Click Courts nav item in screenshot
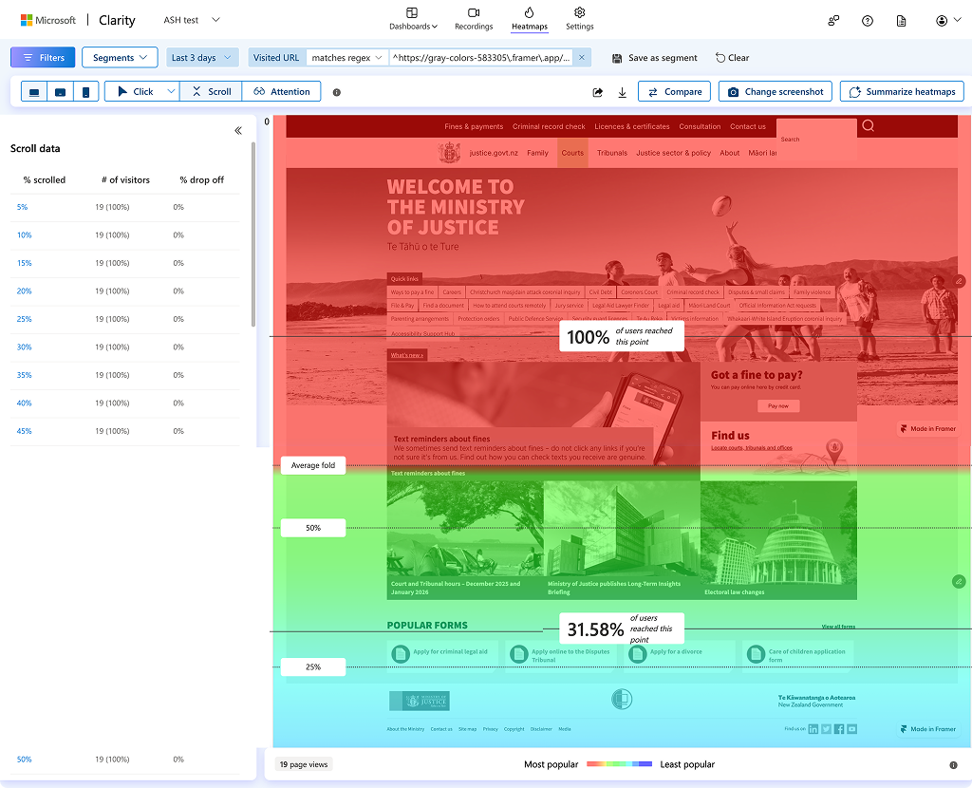Screen dimensions: 972x788 (572, 153)
